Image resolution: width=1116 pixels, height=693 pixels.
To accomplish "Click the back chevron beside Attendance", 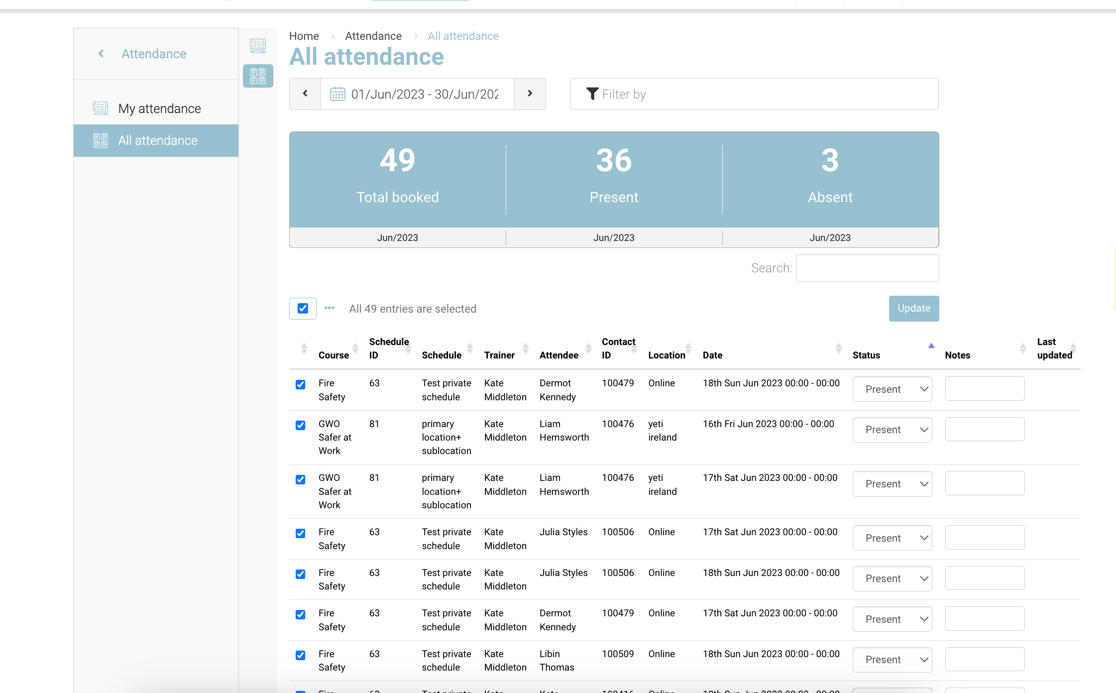I will tap(101, 54).
